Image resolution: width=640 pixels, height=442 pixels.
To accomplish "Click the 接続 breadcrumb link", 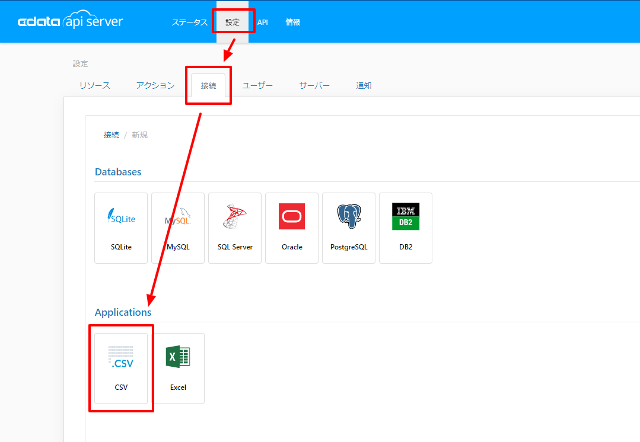I will coord(111,135).
